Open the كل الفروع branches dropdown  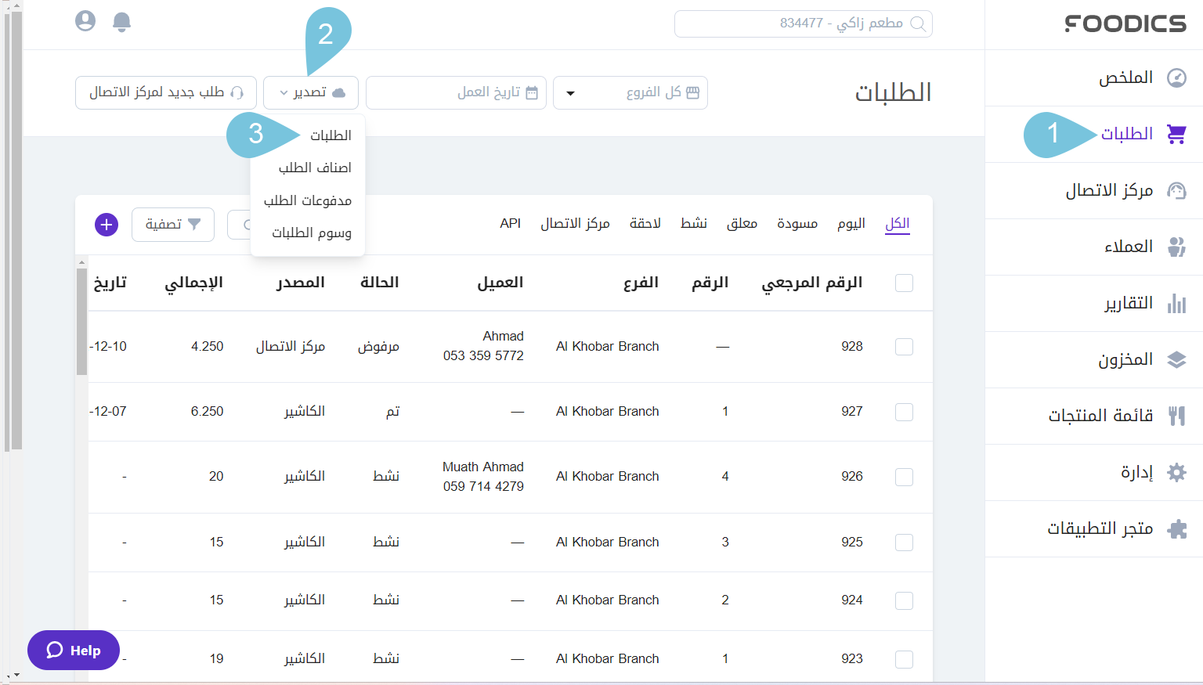[630, 92]
